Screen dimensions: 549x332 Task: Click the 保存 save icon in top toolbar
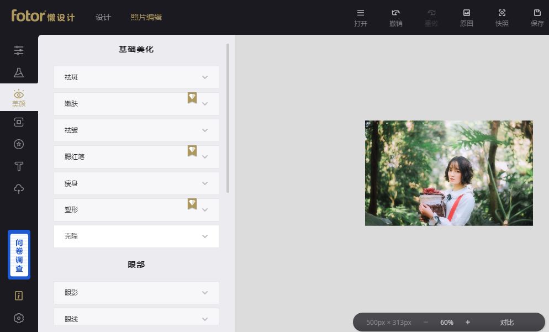tap(537, 17)
